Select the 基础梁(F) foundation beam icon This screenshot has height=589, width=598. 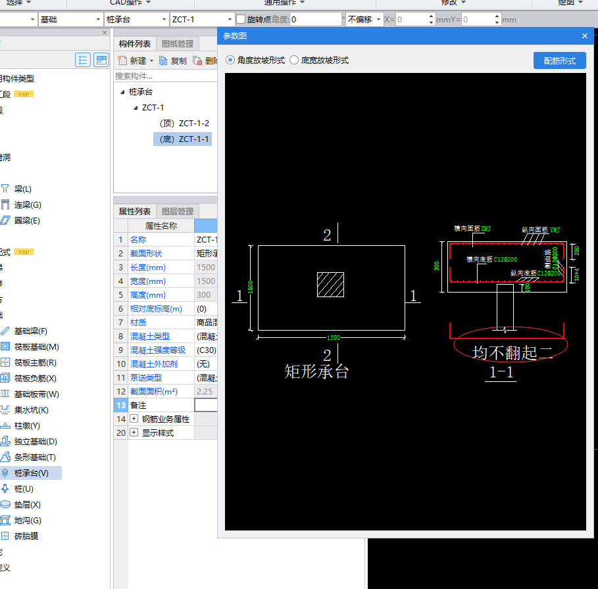[x=5, y=331]
